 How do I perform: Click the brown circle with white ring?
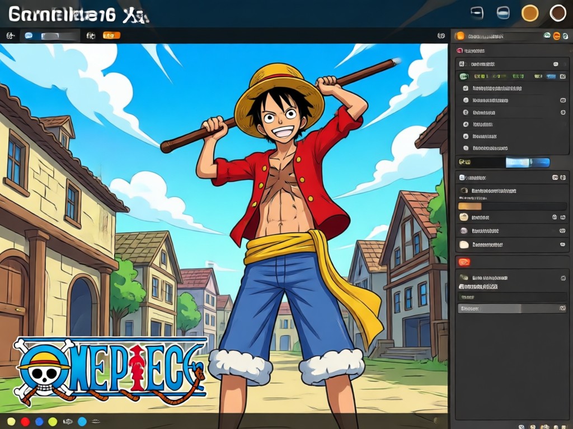tap(558, 13)
